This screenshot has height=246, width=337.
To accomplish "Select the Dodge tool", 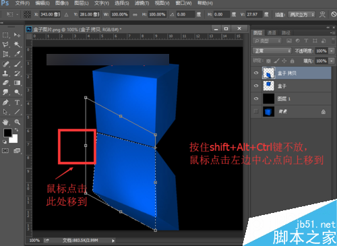I will pyautogui.click(x=17, y=92).
